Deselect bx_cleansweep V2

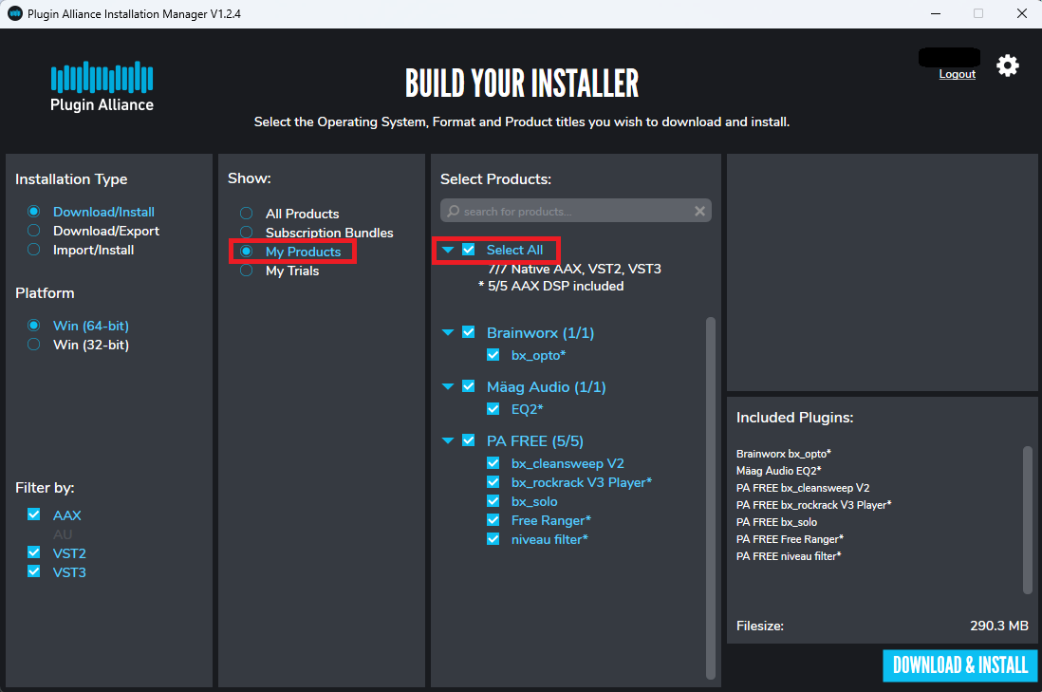point(493,462)
